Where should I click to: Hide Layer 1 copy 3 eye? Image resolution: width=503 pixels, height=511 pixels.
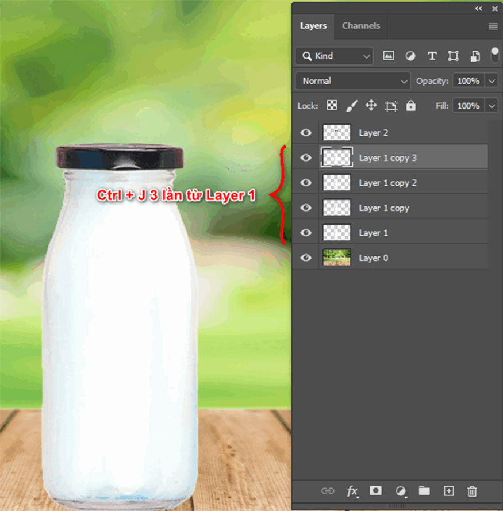pos(306,157)
